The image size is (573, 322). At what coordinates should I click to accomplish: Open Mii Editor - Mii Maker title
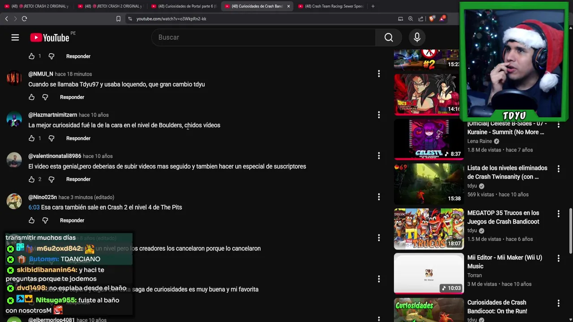point(505,262)
